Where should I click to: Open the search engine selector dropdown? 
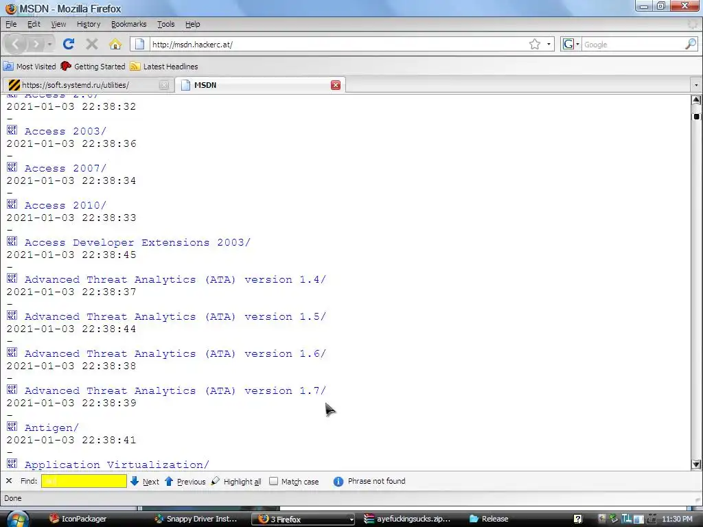tap(571, 44)
